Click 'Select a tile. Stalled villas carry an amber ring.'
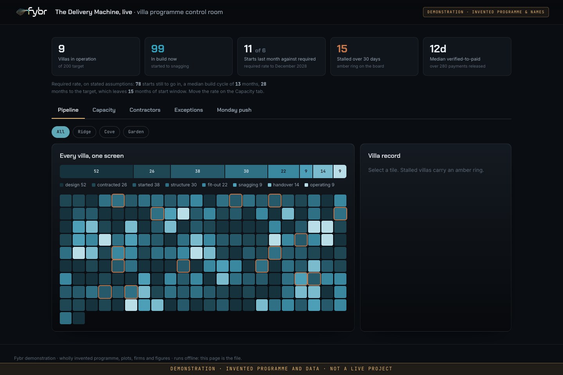Viewport: 563px width, 375px height. (426, 170)
